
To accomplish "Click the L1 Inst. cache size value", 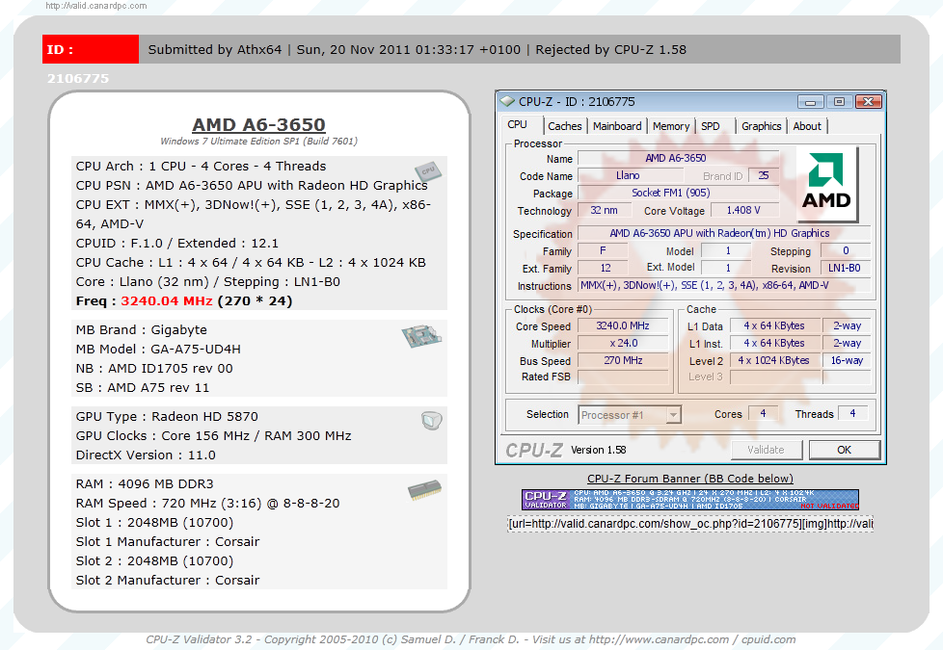I will 774,343.
